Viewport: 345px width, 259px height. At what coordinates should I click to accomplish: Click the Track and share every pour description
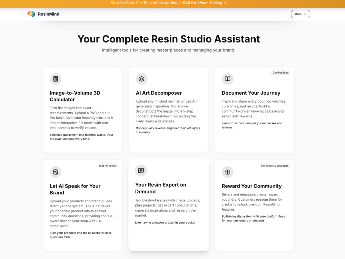254,109
